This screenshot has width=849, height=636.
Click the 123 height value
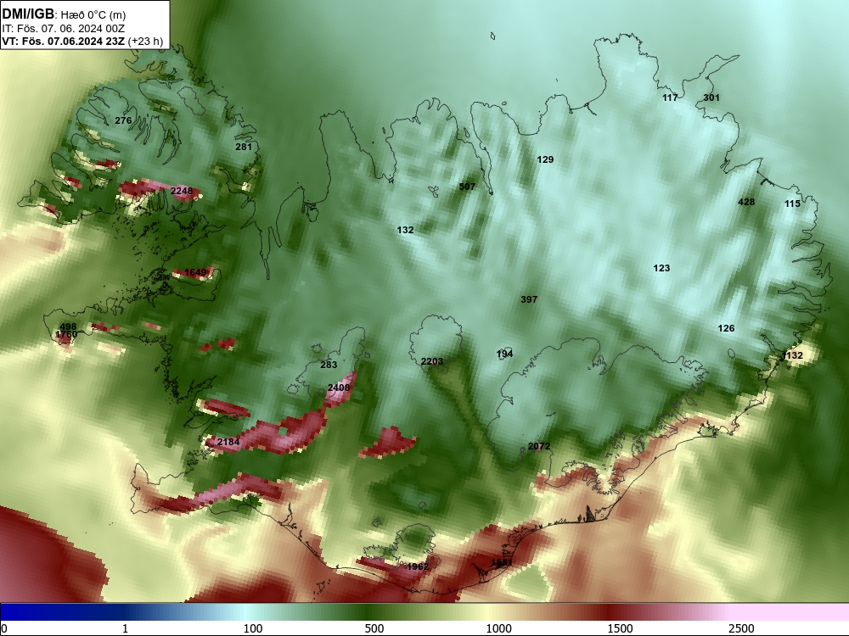pos(661,268)
